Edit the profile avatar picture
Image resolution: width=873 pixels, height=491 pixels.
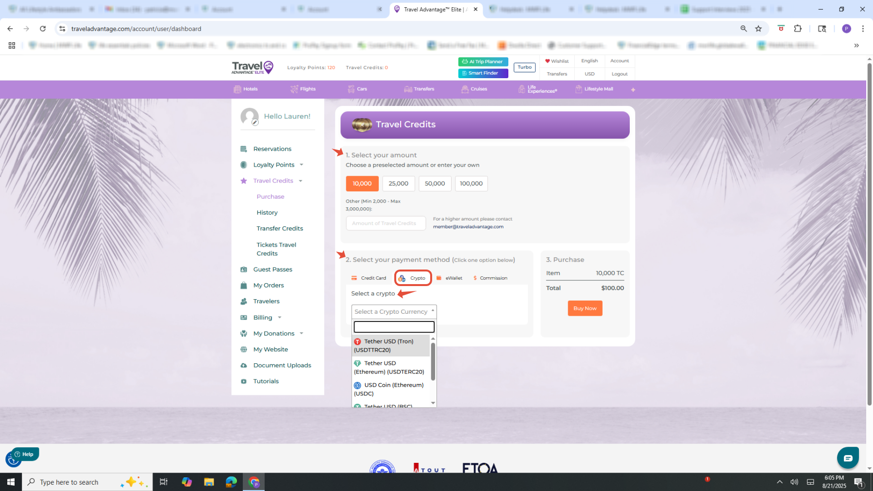[255, 123]
